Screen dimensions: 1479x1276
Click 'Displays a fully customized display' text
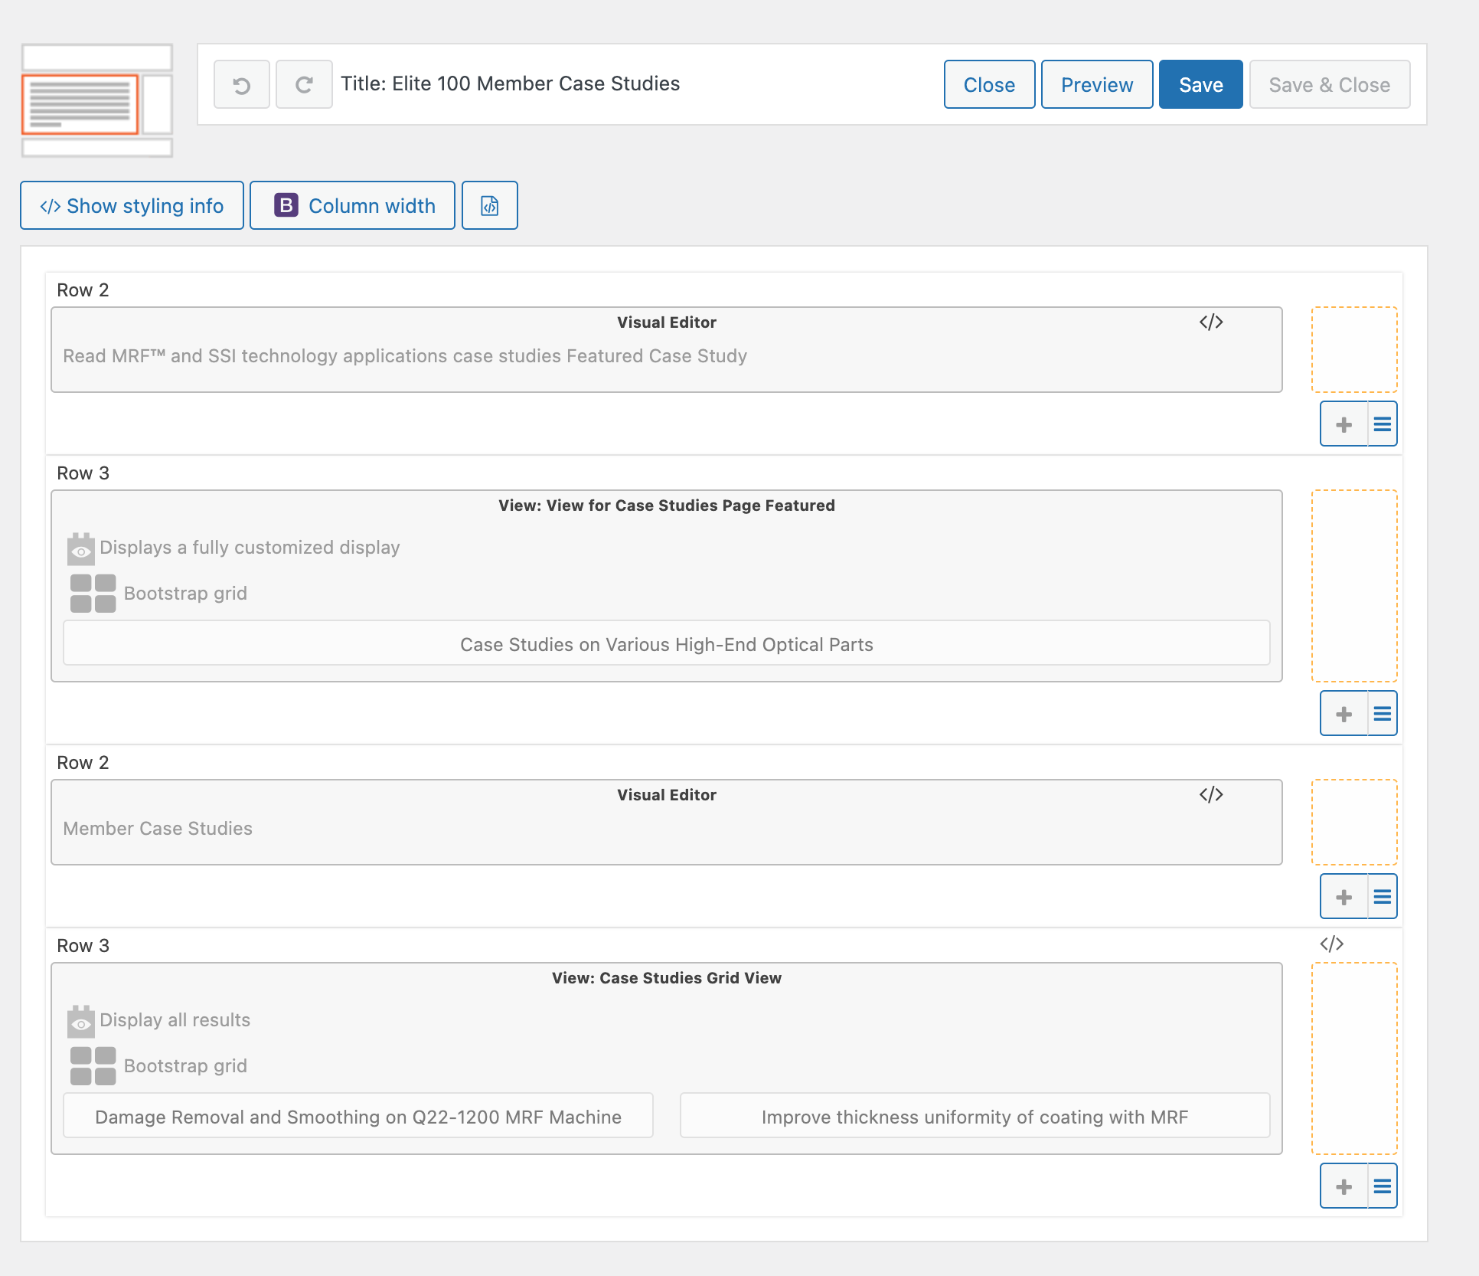250,548
